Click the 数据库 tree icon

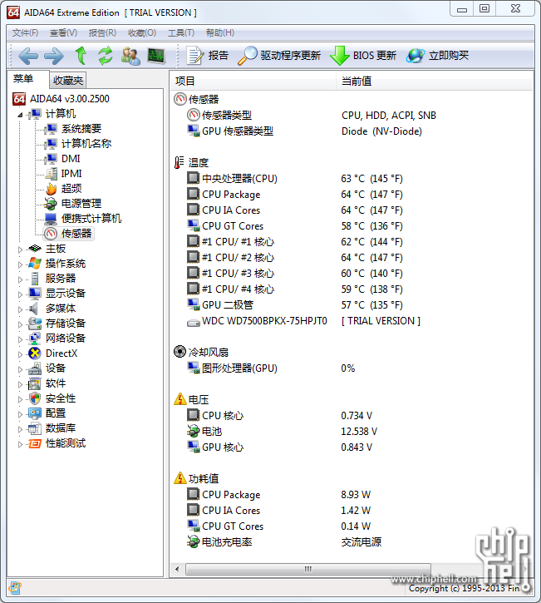[x=35, y=428]
